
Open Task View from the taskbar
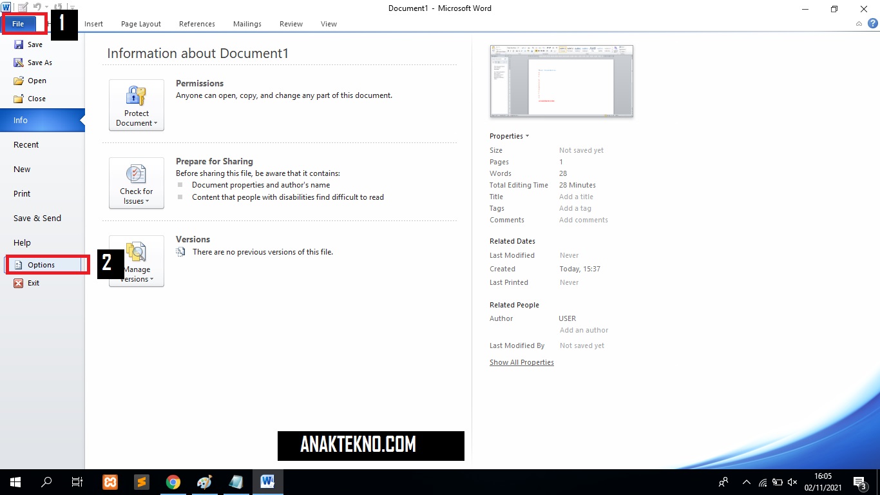[x=77, y=482]
